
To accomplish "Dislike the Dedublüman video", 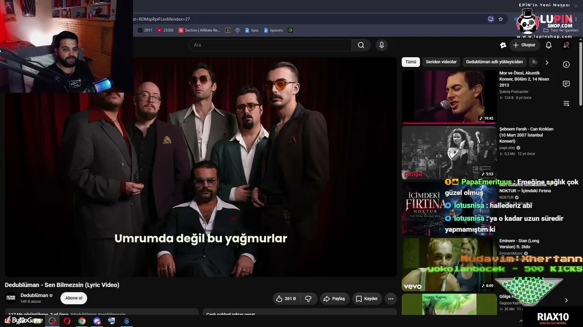I will 308,298.
